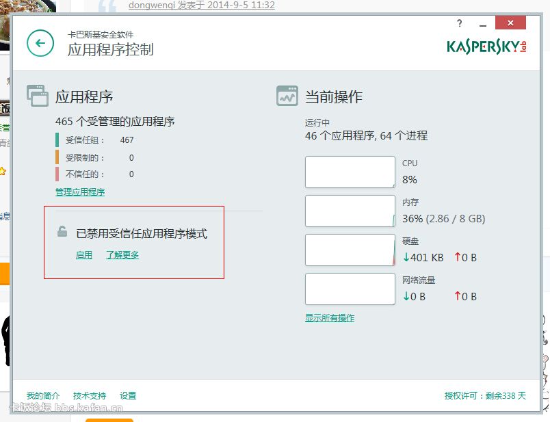The height and width of the screenshot is (422, 550).
Task: Click the red 不信任的 color bar
Action: 57,174
